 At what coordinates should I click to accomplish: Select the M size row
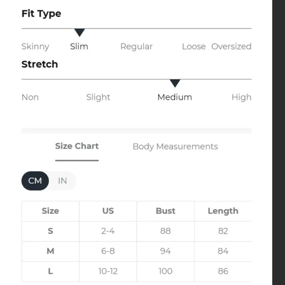click(136, 251)
